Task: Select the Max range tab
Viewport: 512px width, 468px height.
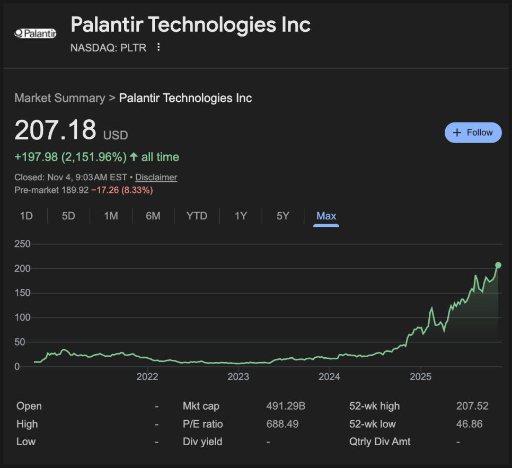Action: (326, 216)
